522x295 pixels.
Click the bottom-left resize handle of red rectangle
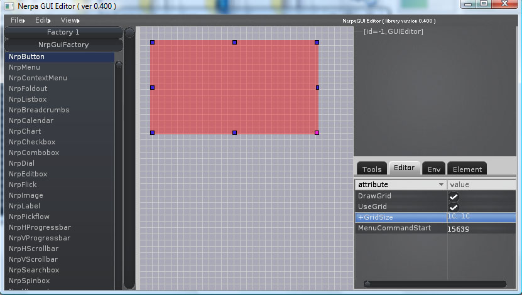point(152,132)
